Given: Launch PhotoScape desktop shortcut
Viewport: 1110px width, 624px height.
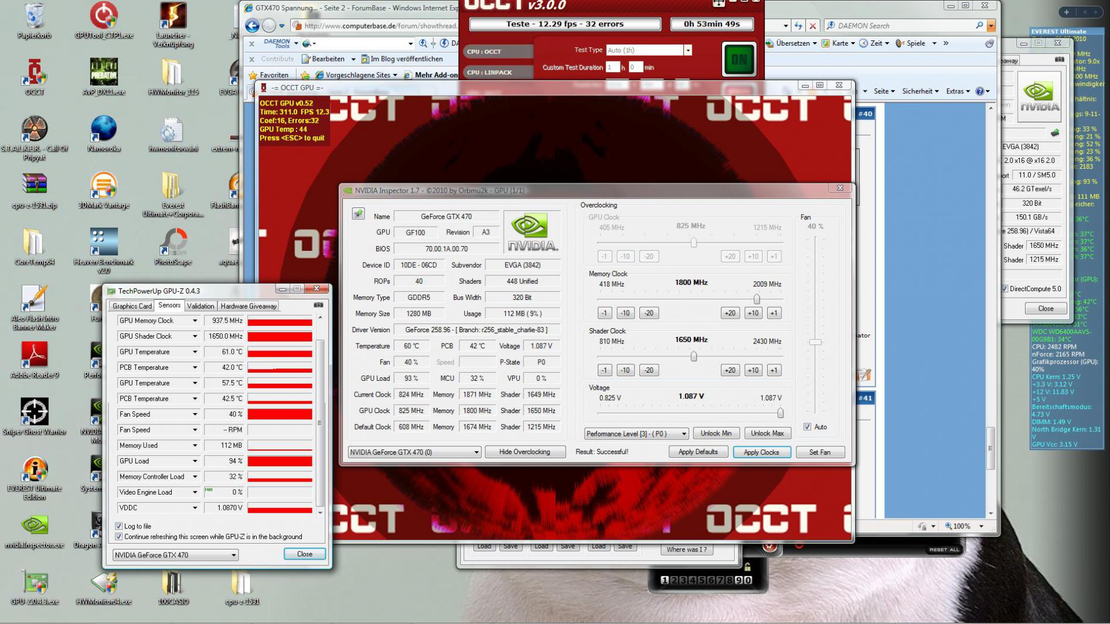Looking at the screenshot, I should click(173, 247).
